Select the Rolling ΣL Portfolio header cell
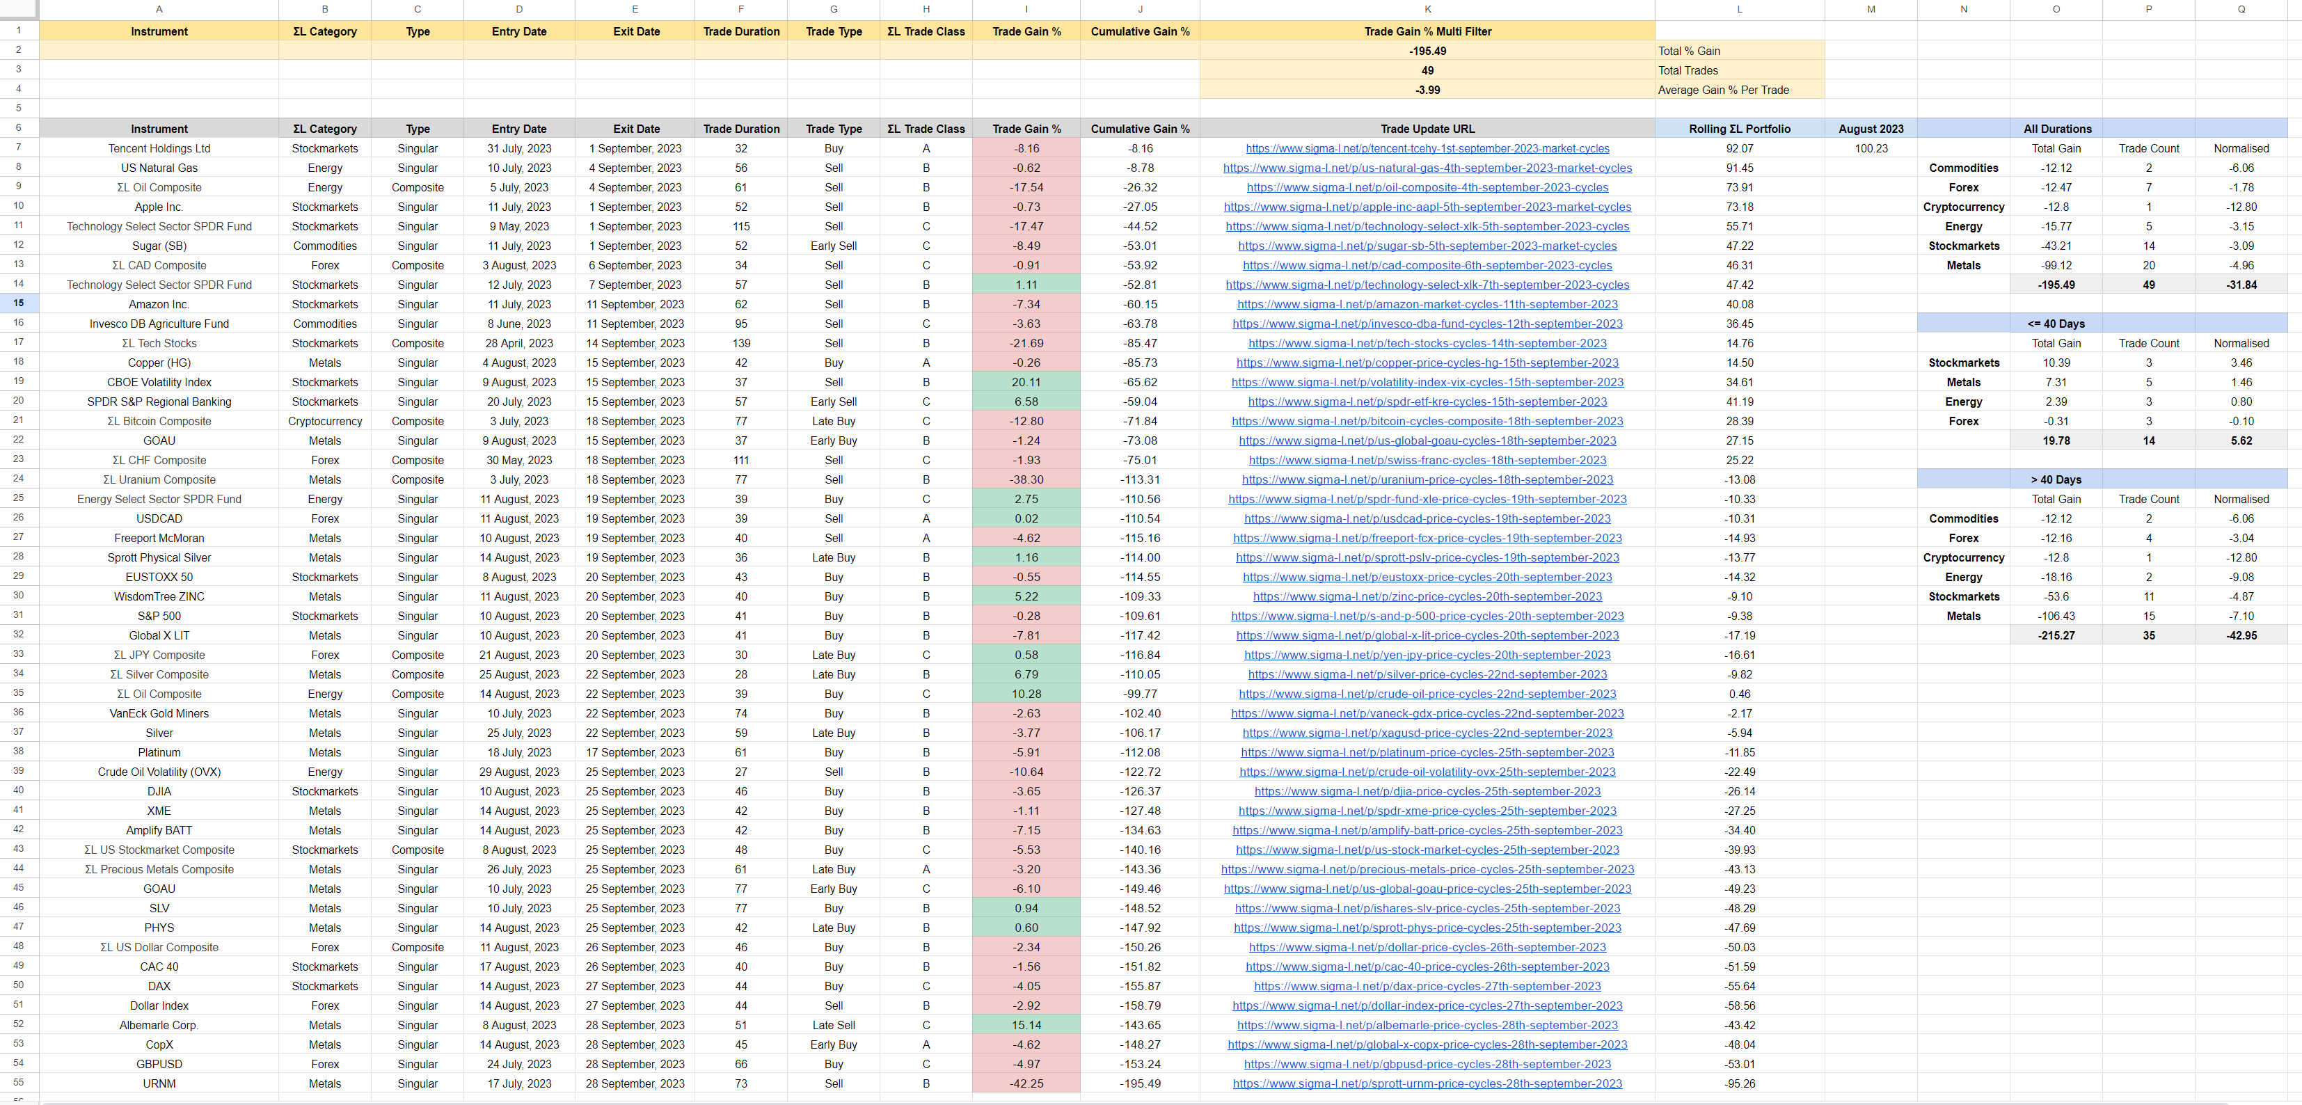The width and height of the screenshot is (2302, 1105). tap(1739, 129)
